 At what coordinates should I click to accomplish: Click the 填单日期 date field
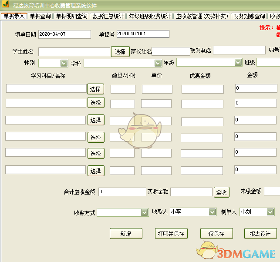(64, 34)
